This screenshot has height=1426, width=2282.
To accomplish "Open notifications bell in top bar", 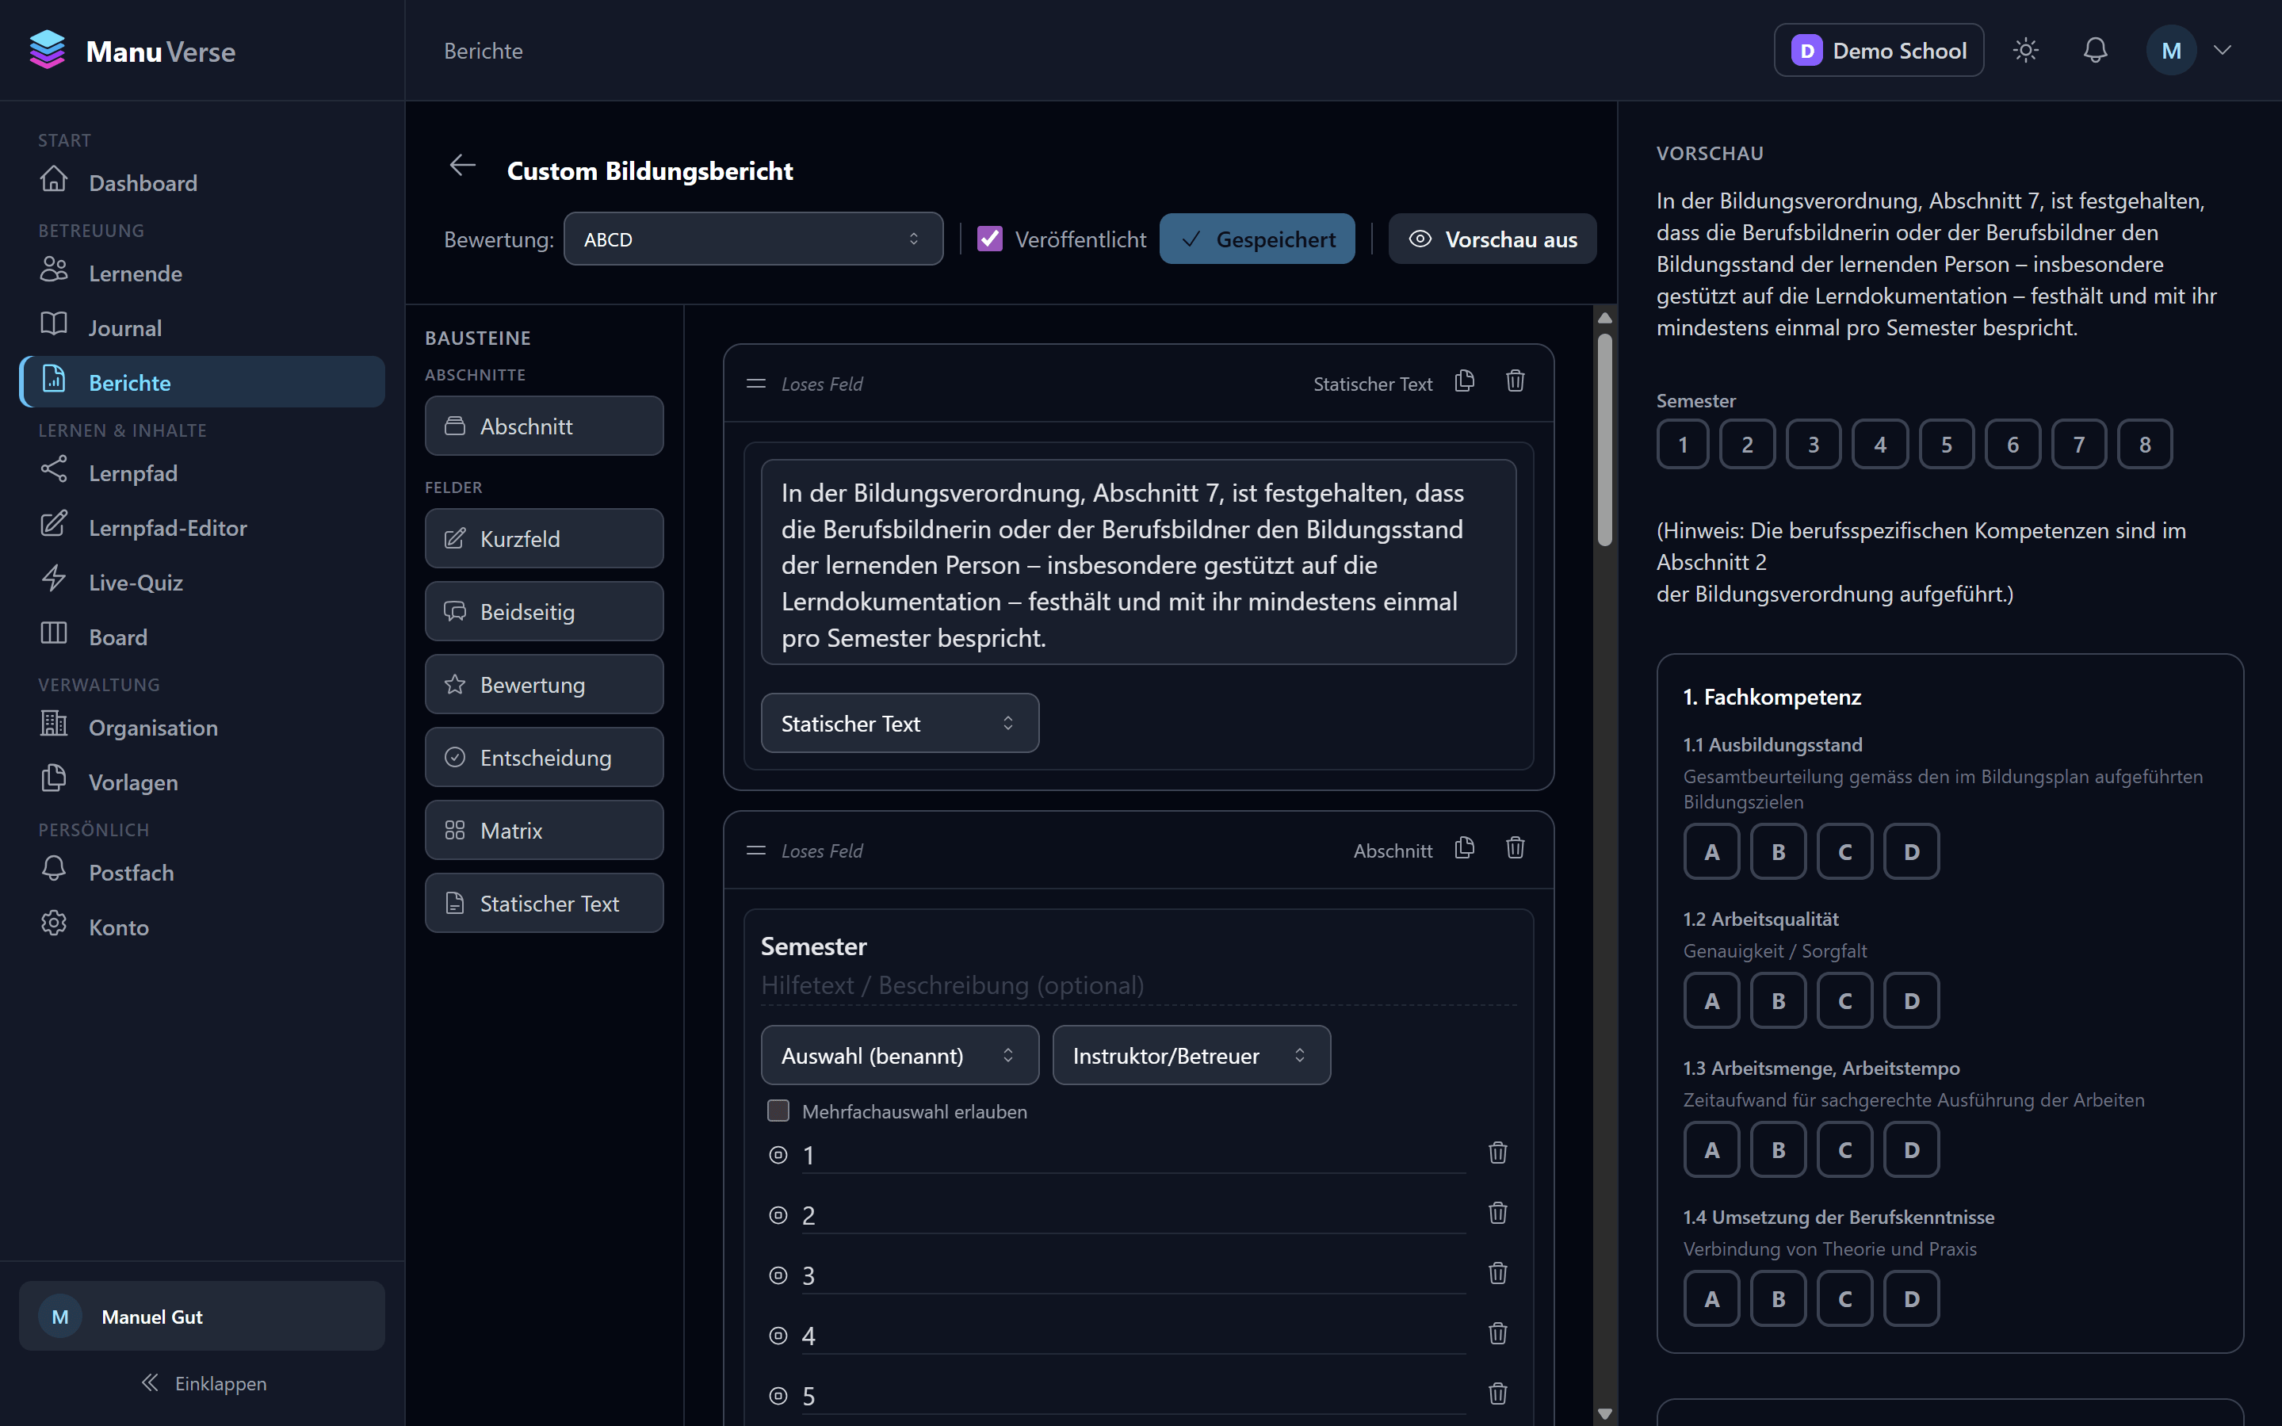I will tap(2094, 50).
